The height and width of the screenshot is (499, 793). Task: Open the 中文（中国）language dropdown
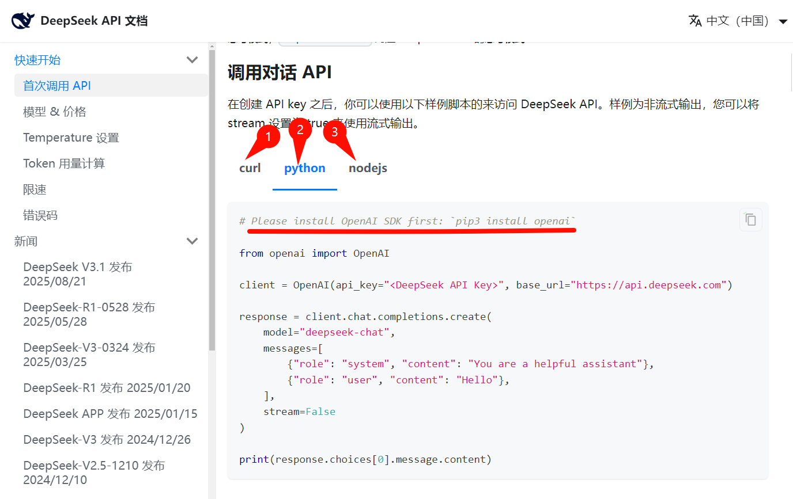coord(738,21)
